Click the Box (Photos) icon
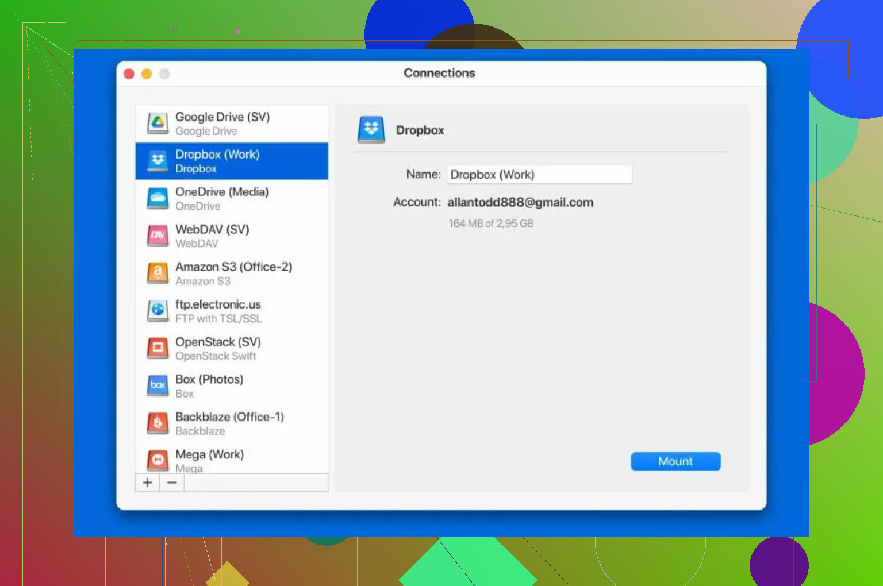Screen dimensions: 883x586 (158, 385)
